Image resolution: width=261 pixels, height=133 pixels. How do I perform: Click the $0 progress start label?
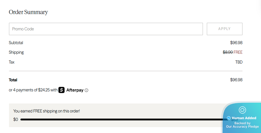(16, 120)
